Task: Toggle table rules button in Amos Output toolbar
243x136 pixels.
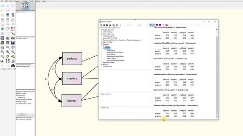Action: 151,25
